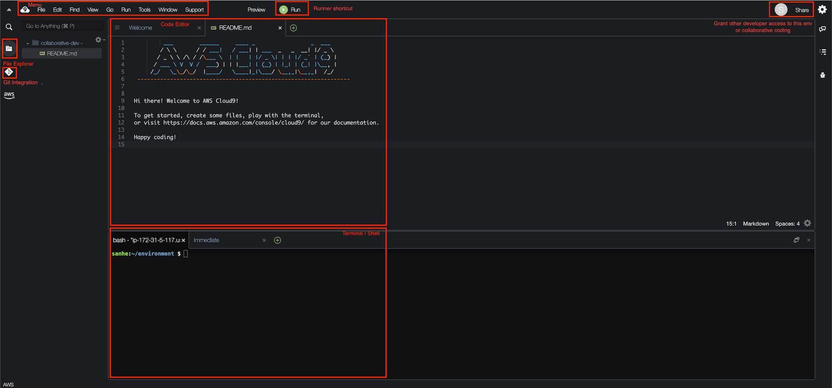Open preferences with the top-right gear icon
832x388 pixels.
point(822,10)
